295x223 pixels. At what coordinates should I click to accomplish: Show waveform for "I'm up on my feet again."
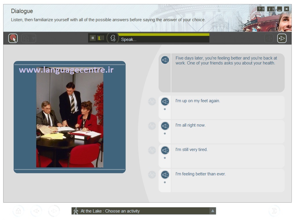pos(152,102)
